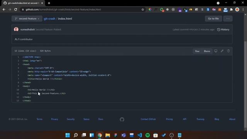
Task: Open the Second Feature Added commit message
Action: (48, 29)
